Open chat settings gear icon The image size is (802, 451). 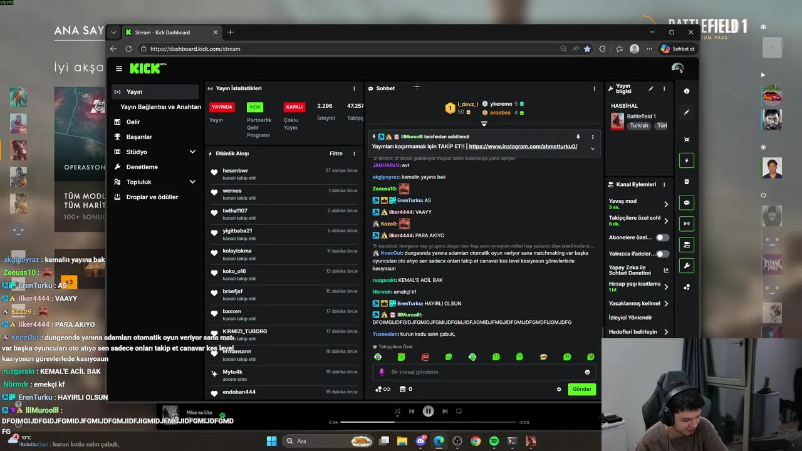tap(559, 389)
